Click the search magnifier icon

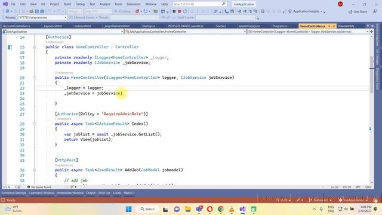click(223, 4)
